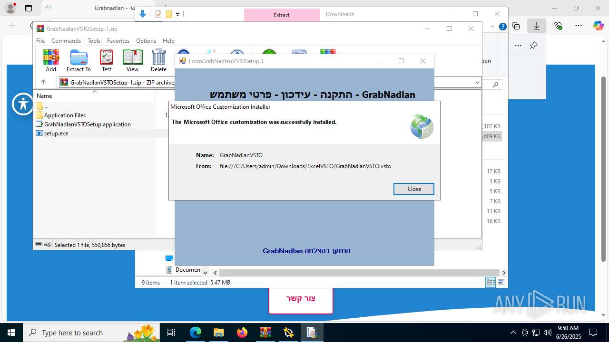Click the website accessibility icon
This screenshot has height=342, width=609.
tap(23, 104)
